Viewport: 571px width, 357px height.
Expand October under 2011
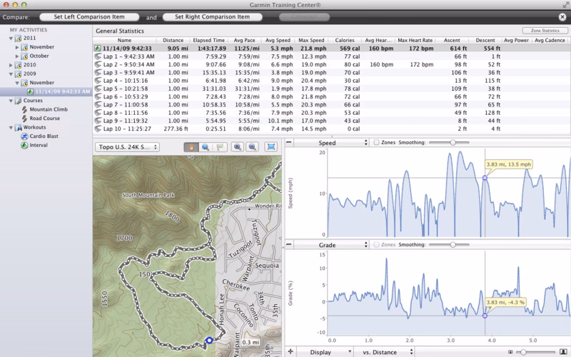(x=17, y=56)
